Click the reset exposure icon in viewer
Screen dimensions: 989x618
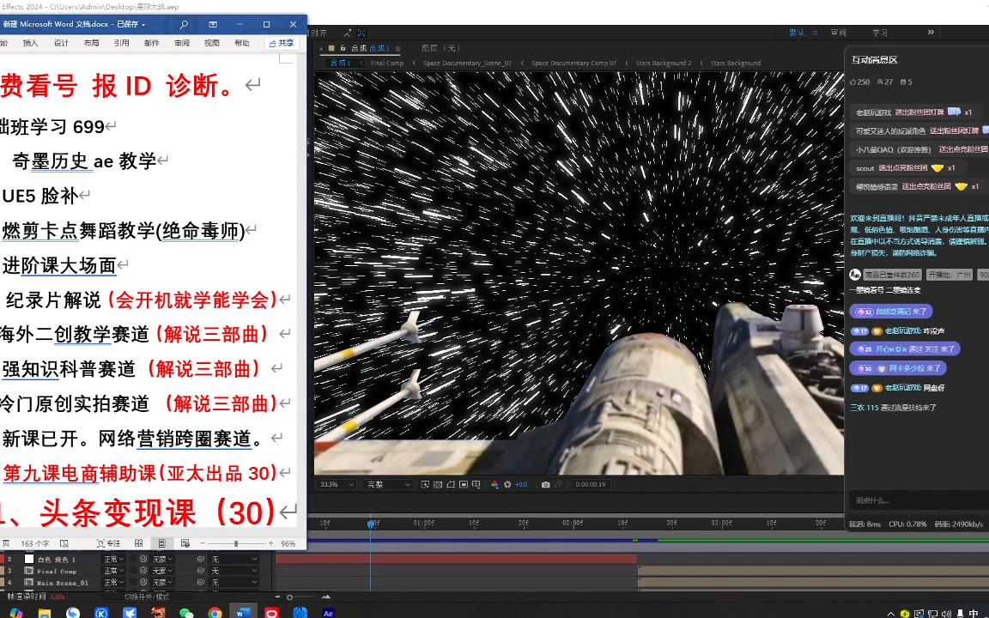point(507,484)
